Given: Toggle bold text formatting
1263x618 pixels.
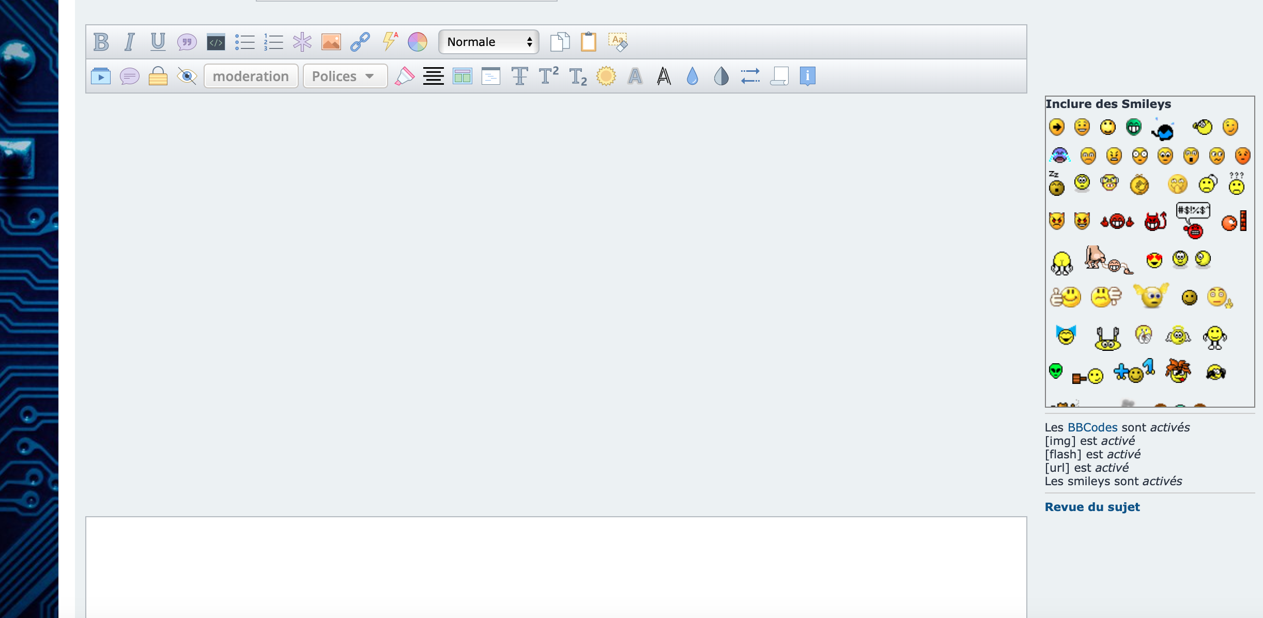Looking at the screenshot, I should click(101, 42).
